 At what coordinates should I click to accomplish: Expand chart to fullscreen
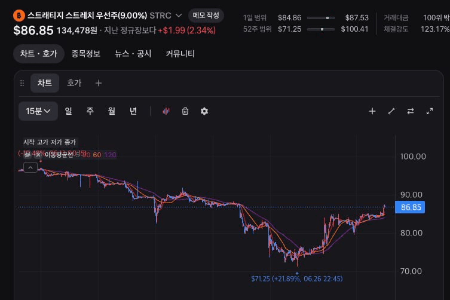[x=429, y=111]
